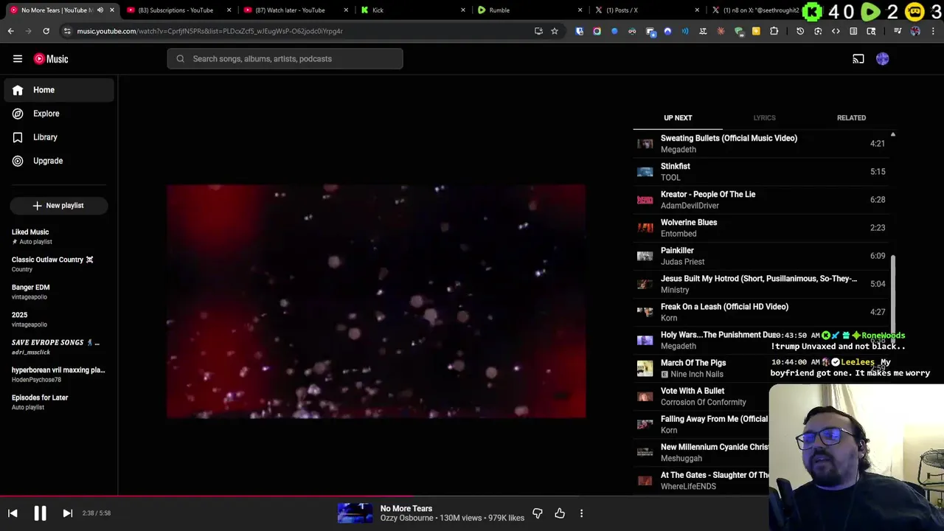Click install app icon in address bar
Screen dimensions: 944x531
click(538, 31)
